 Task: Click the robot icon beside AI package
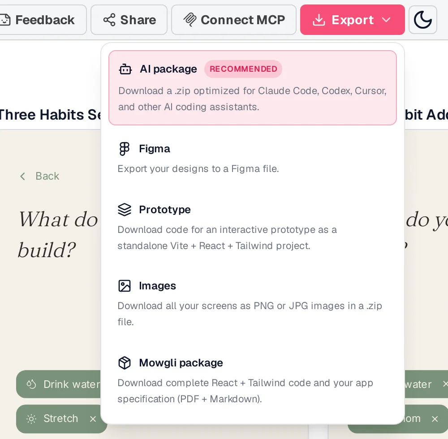coord(125,69)
